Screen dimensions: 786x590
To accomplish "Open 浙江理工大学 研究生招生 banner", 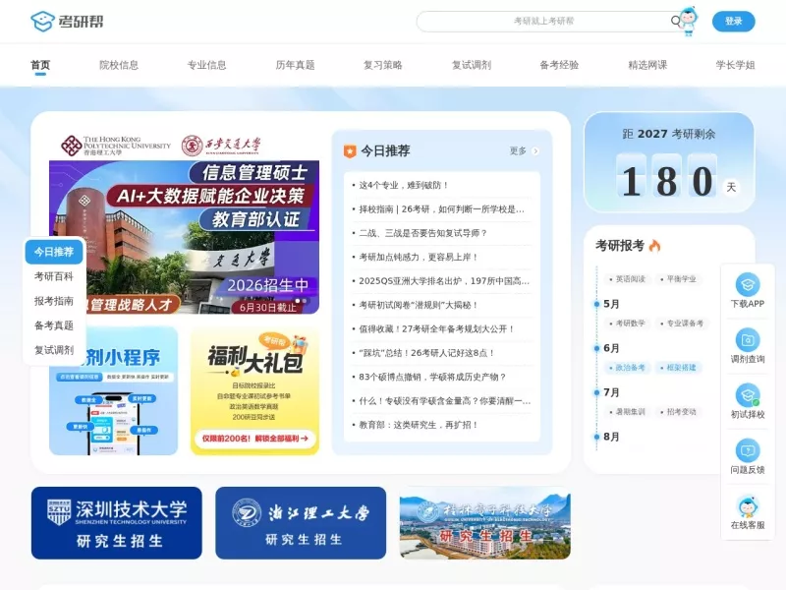I will (x=301, y=523).
